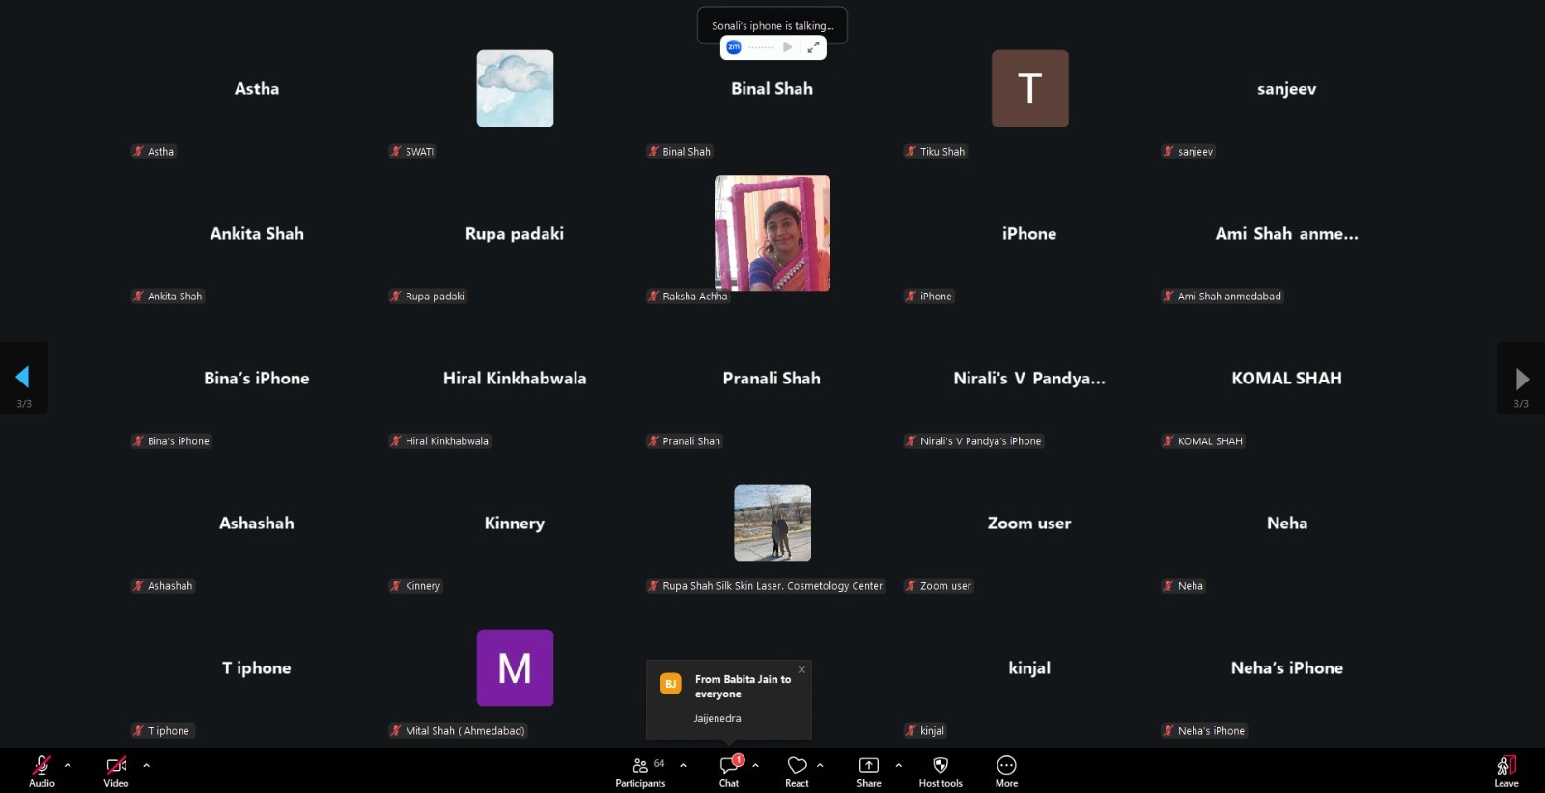Screen dimensions: 1545x793
Task: Open share options chevron beside Share
Action: pos(898,765)
